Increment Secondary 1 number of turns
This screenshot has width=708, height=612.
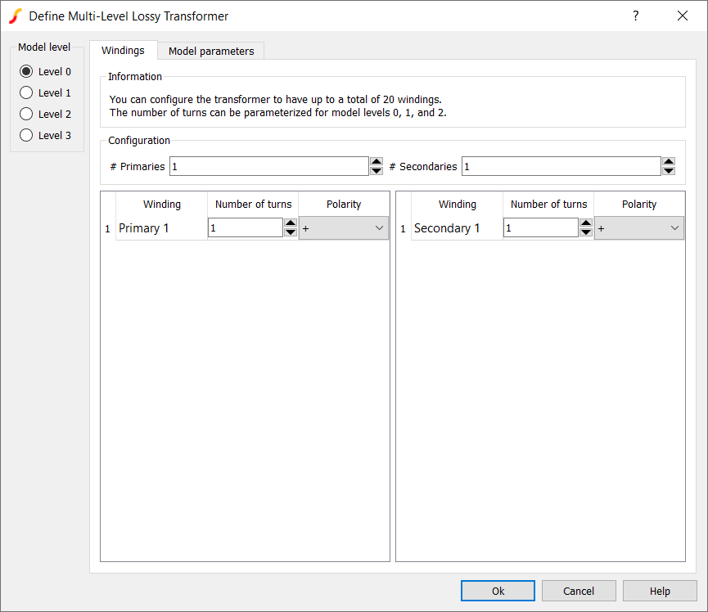(586, 223)
